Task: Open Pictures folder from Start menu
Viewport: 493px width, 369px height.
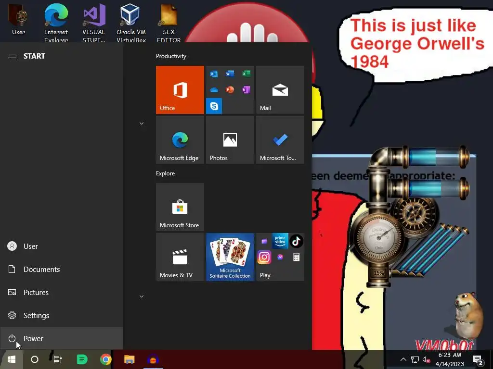Action: pyautogui.click(x=61, y=293)
